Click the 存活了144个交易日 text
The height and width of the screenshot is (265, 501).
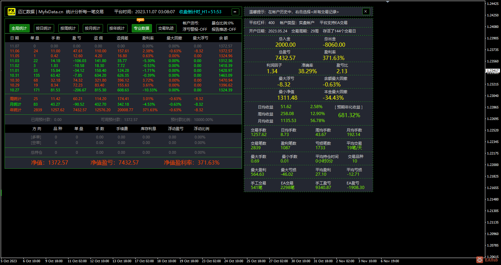pyautogui.click(x=339, y=31)
